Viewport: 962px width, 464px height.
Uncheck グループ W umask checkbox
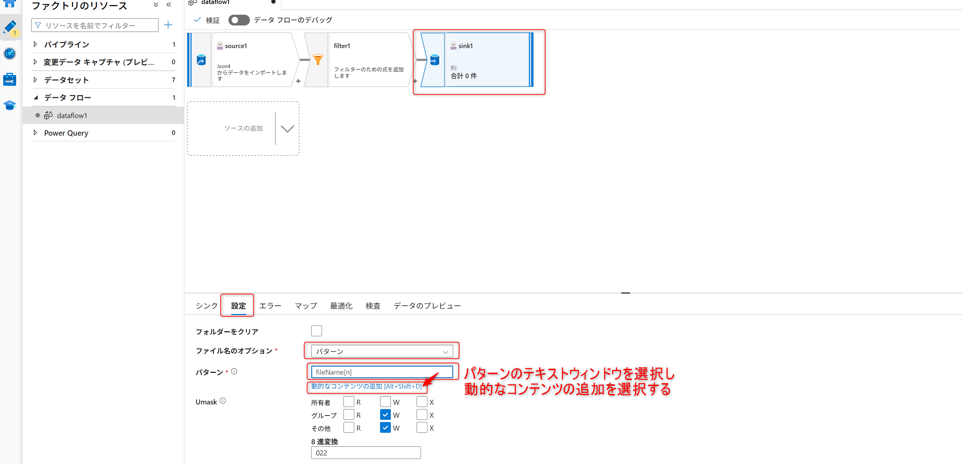point(385,414)
